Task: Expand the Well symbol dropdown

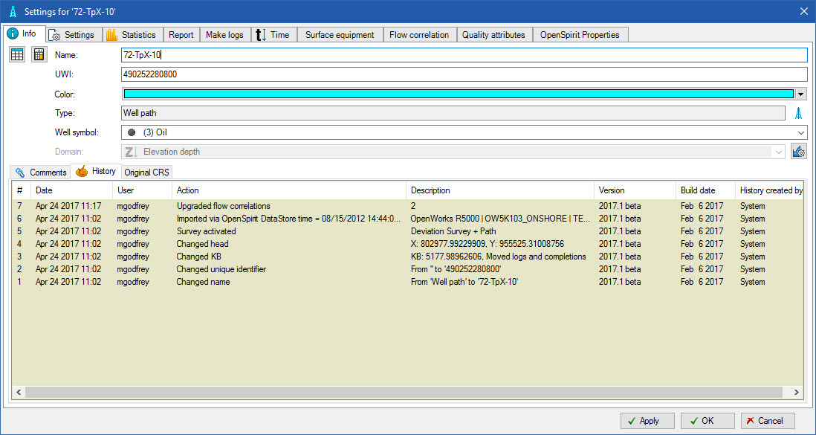Action: (800, 132)
